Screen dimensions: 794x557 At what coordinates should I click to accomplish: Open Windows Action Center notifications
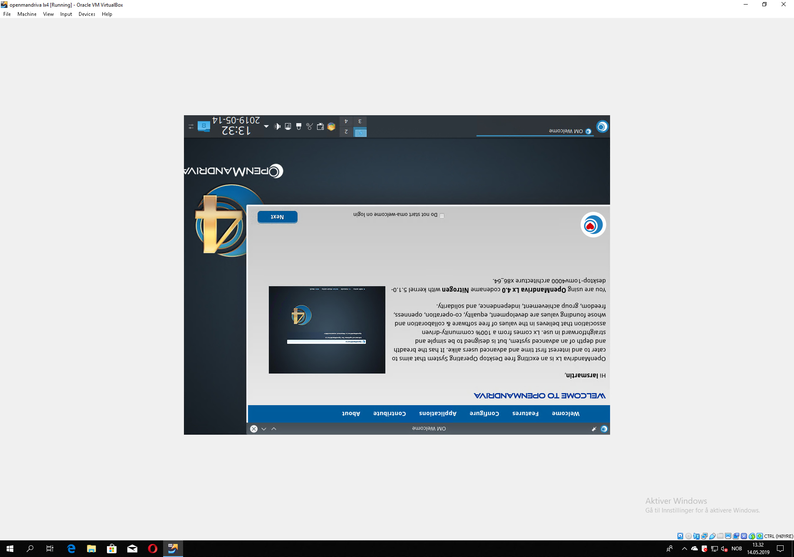coord(781,549)
